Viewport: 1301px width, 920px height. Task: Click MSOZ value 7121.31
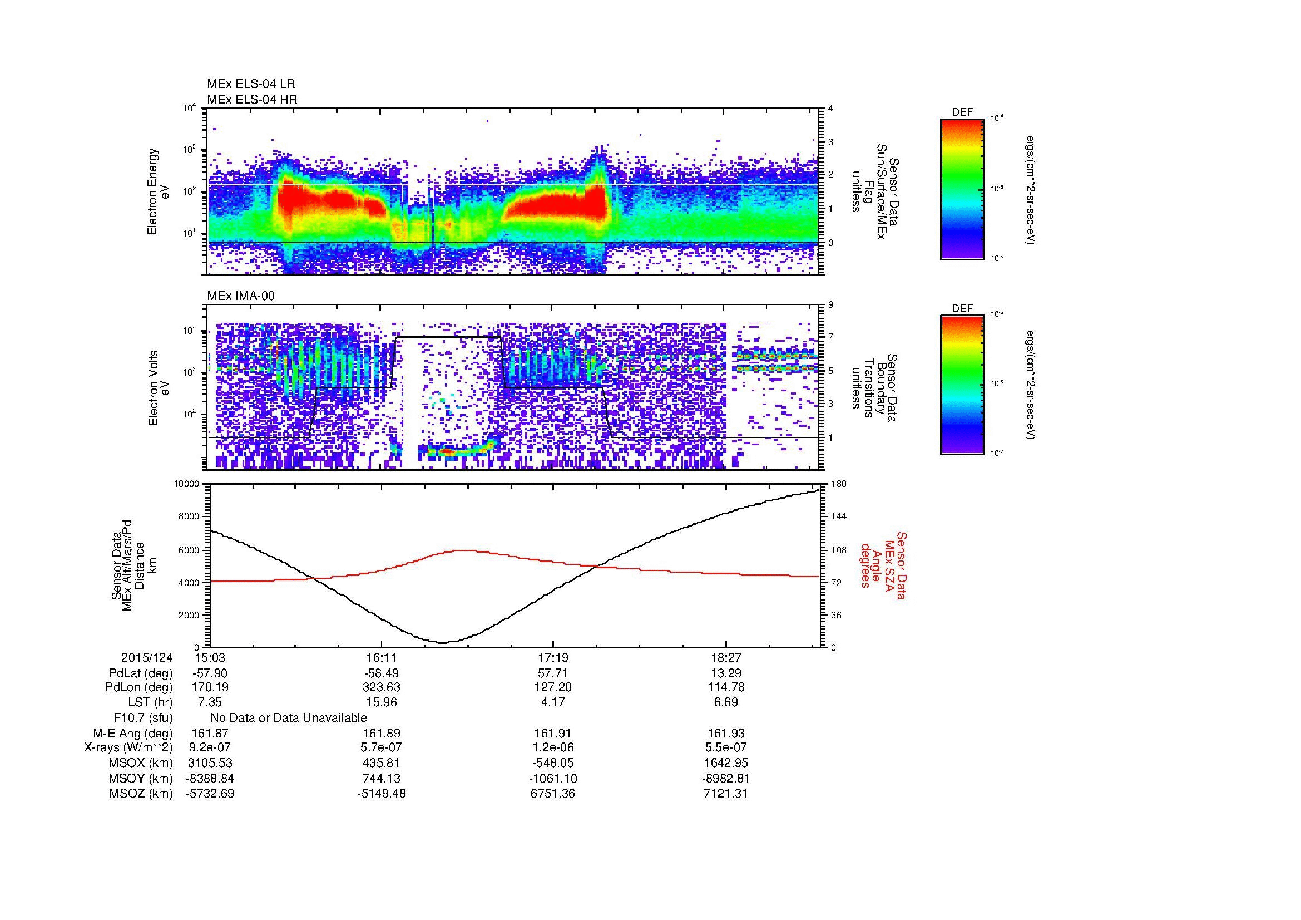click(x=726, y=794)
